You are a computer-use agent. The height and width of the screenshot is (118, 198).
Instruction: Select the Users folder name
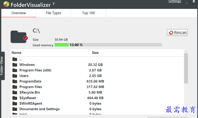[x=24, y=76]
